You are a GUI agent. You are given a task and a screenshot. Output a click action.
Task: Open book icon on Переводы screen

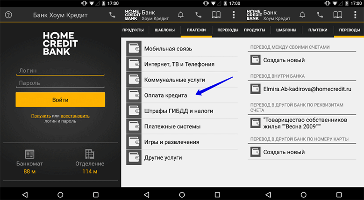(337, 15)
